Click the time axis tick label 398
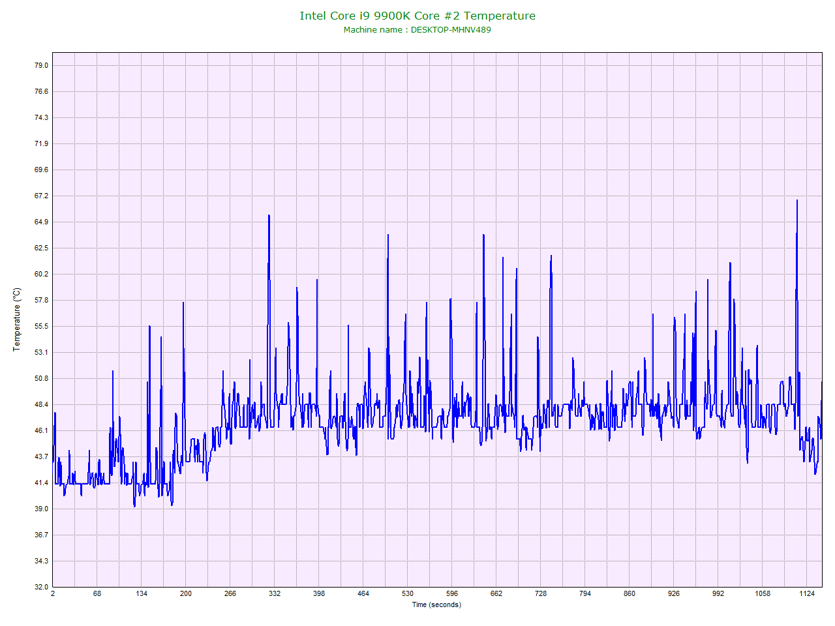The width and height of the screenshot is (835, 626). coord(319,593)
